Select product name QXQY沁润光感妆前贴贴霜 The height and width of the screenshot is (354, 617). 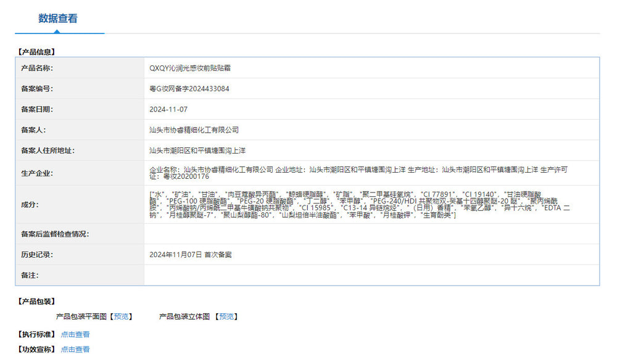[189, 68]
